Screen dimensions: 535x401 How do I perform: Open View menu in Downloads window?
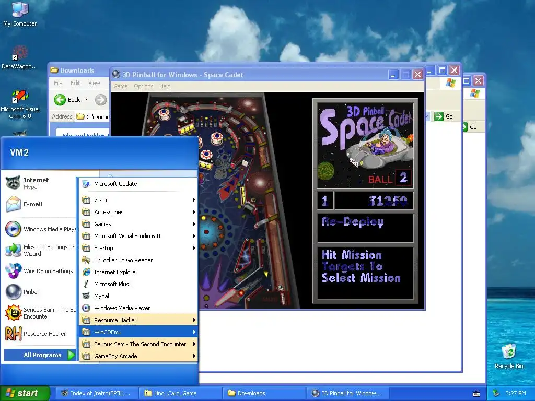pyautogui.click(x=94, y=83)
